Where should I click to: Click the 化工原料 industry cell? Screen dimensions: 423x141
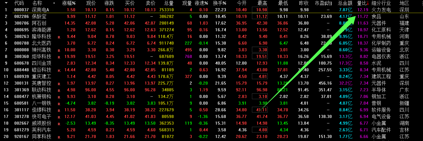click(x=381, y=30)
